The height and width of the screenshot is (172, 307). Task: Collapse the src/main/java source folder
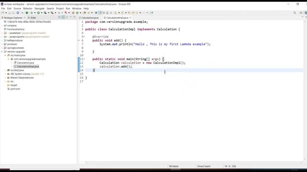click(x=5, y=55)
